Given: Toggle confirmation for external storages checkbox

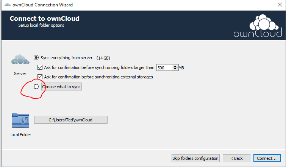Looking at the screenshot, I should (40, 77).
